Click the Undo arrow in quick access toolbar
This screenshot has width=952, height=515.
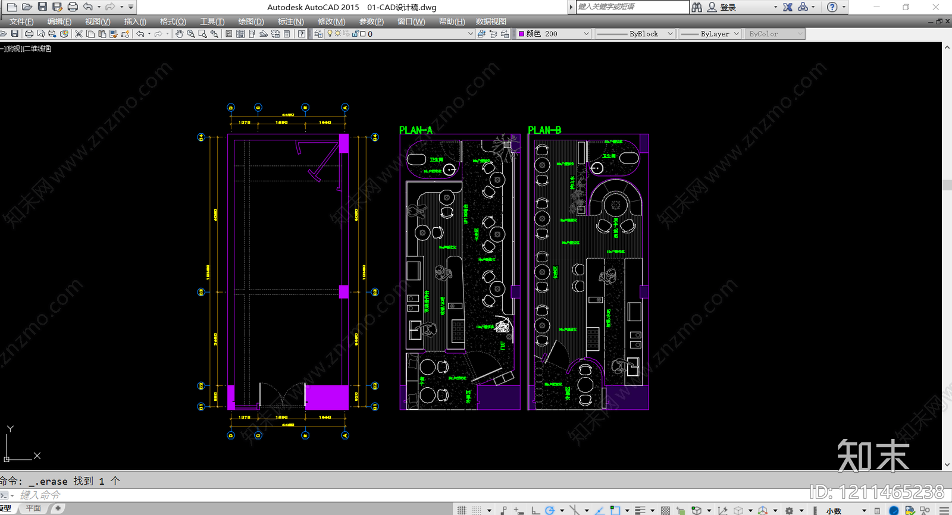coord(87,7)
